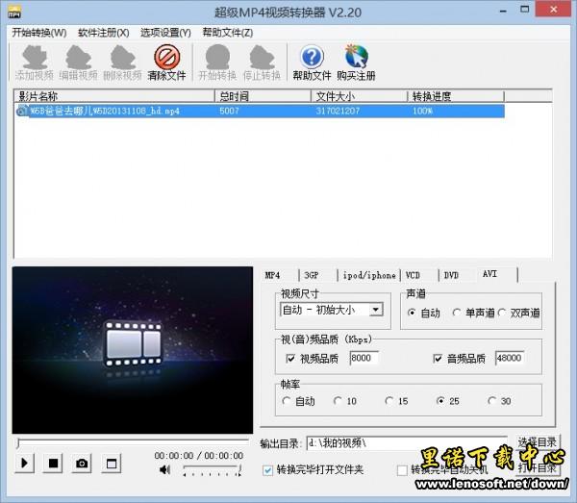The image size is (577, 503).
Task: Open the 软件注册(X) menu
Action: tap(104, 33)
